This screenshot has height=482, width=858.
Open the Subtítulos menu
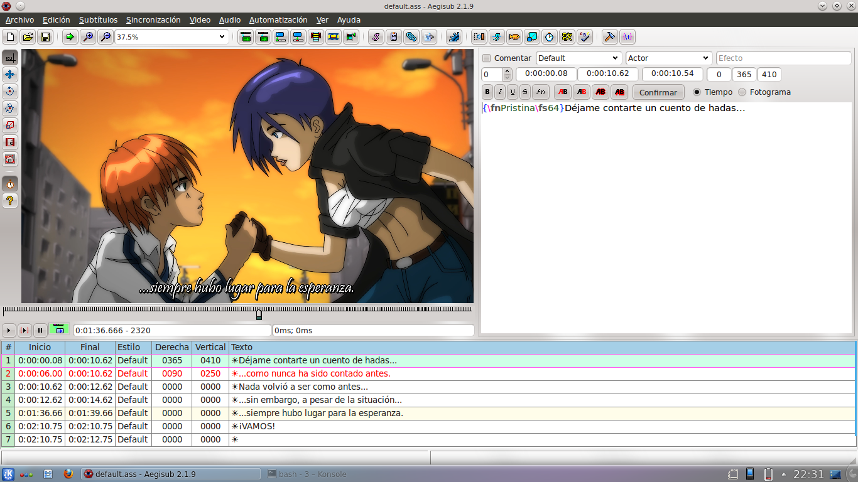pyautogui.click(x=98, y=20)
